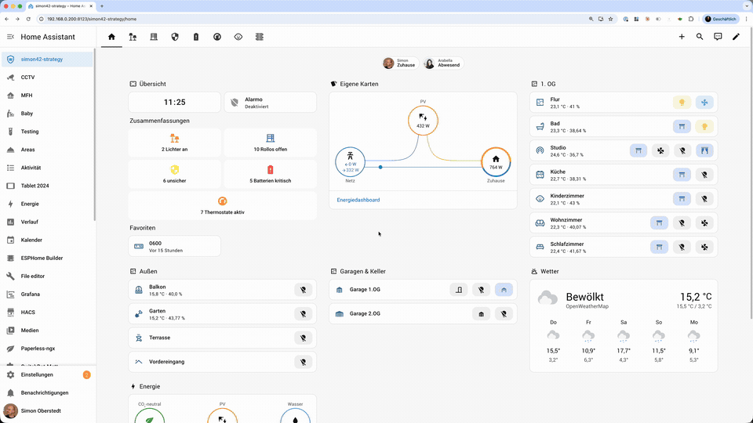753x423 pixels.
Task: Open the Medien browser
Action: pyautogui.click(x=47, y=331)
